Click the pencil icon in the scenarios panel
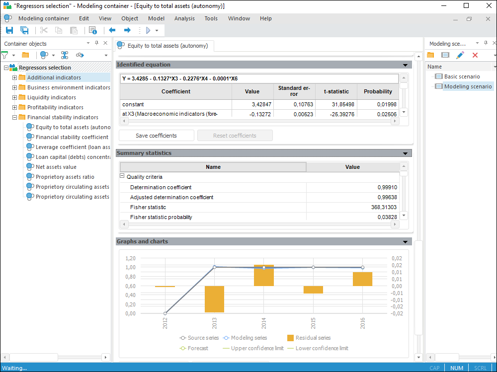The height and width of the screenshot is (372, 497). click(460, 55)
